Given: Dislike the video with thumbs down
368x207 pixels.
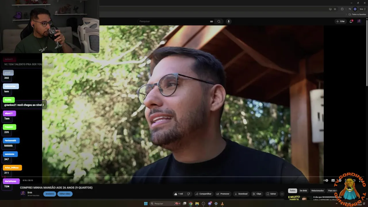Looking at the screenshot, I should pos(188,194).
